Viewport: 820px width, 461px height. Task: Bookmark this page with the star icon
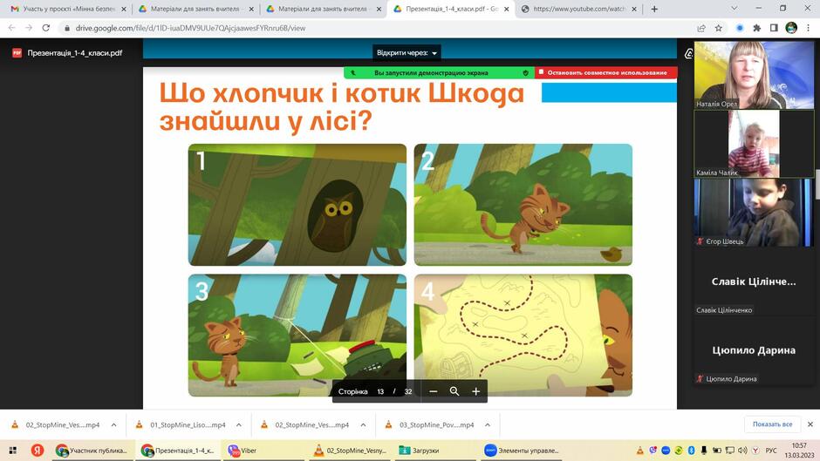pos(719,28)
